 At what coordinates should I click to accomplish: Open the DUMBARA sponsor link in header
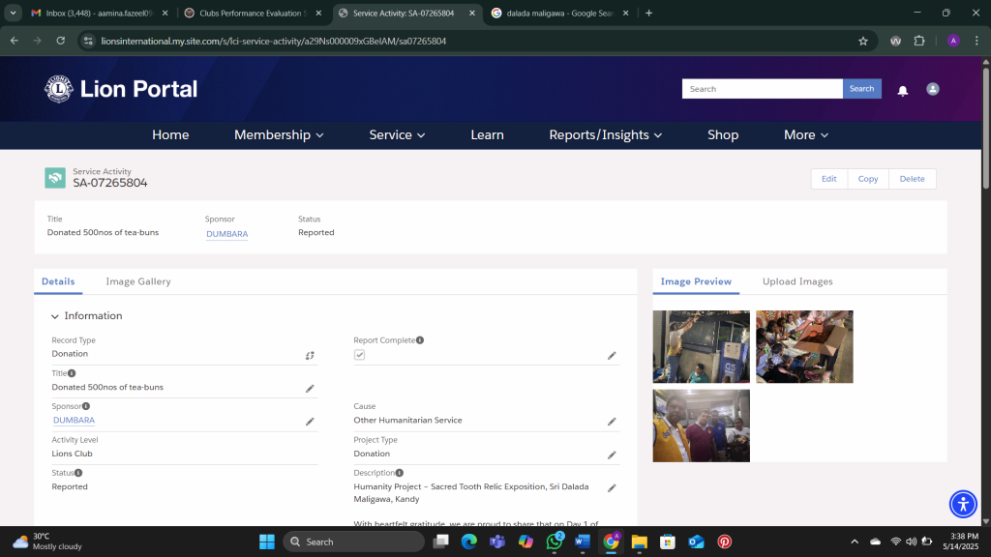click(x=226, y=234)
